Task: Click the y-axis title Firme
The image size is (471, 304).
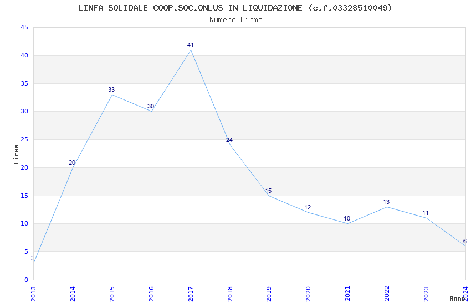Action: tap(16, 154)
